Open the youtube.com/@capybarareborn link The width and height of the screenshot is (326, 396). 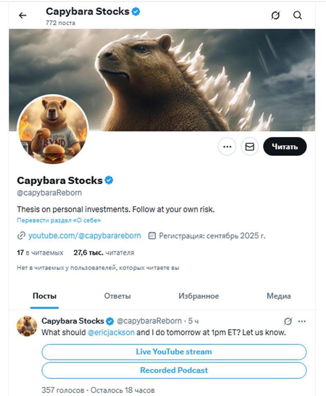[x=84, y=236]
